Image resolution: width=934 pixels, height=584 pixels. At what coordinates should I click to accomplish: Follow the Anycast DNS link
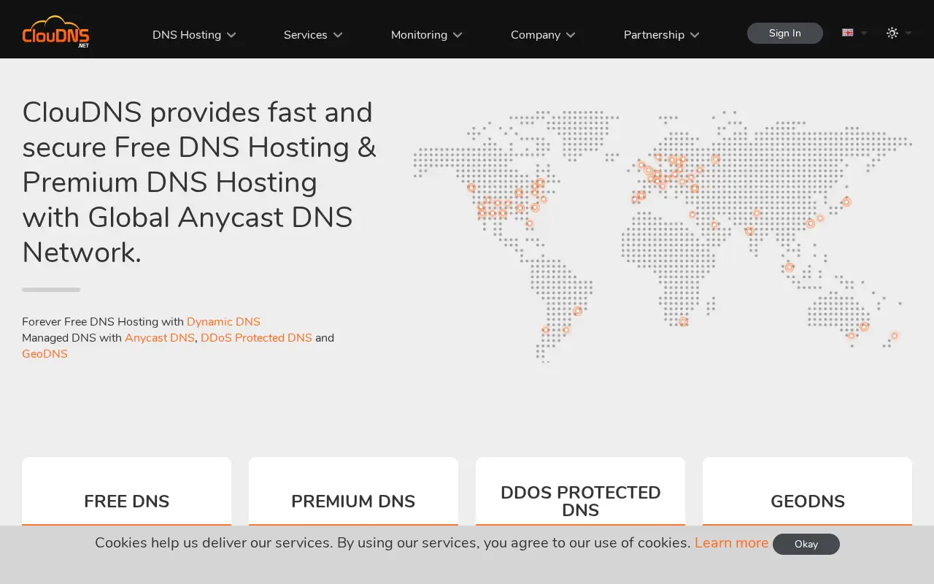coord(160,338)
